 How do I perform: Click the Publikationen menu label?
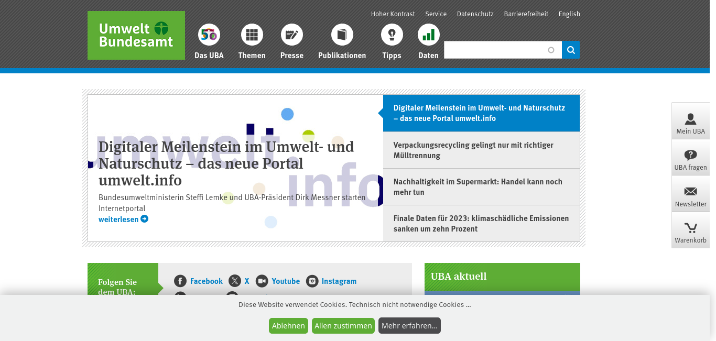pos(342,56)
